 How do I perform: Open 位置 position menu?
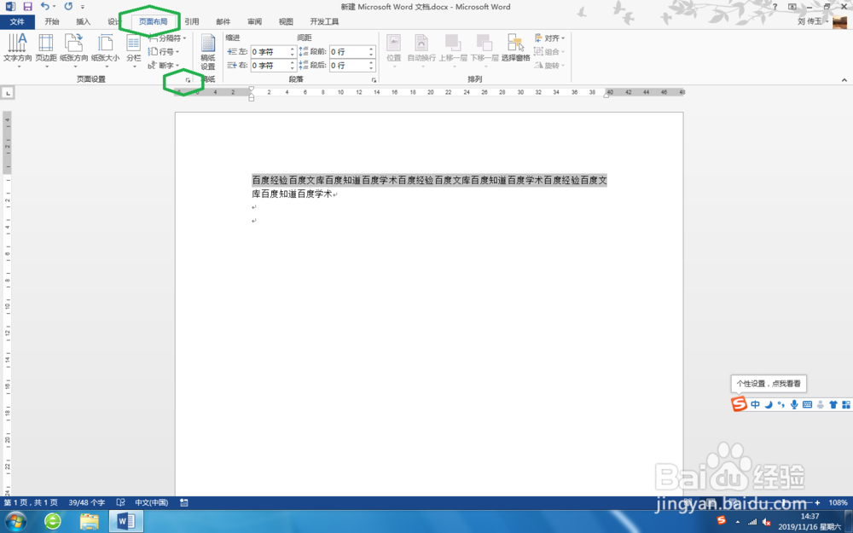(394, 50)
